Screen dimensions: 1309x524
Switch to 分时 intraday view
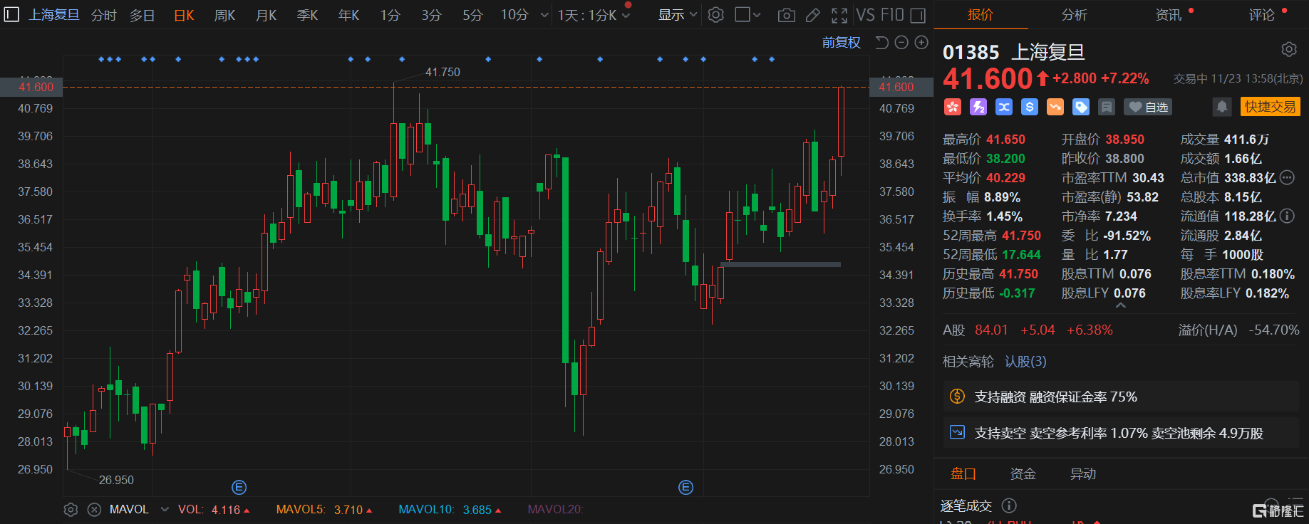[103, 15]
